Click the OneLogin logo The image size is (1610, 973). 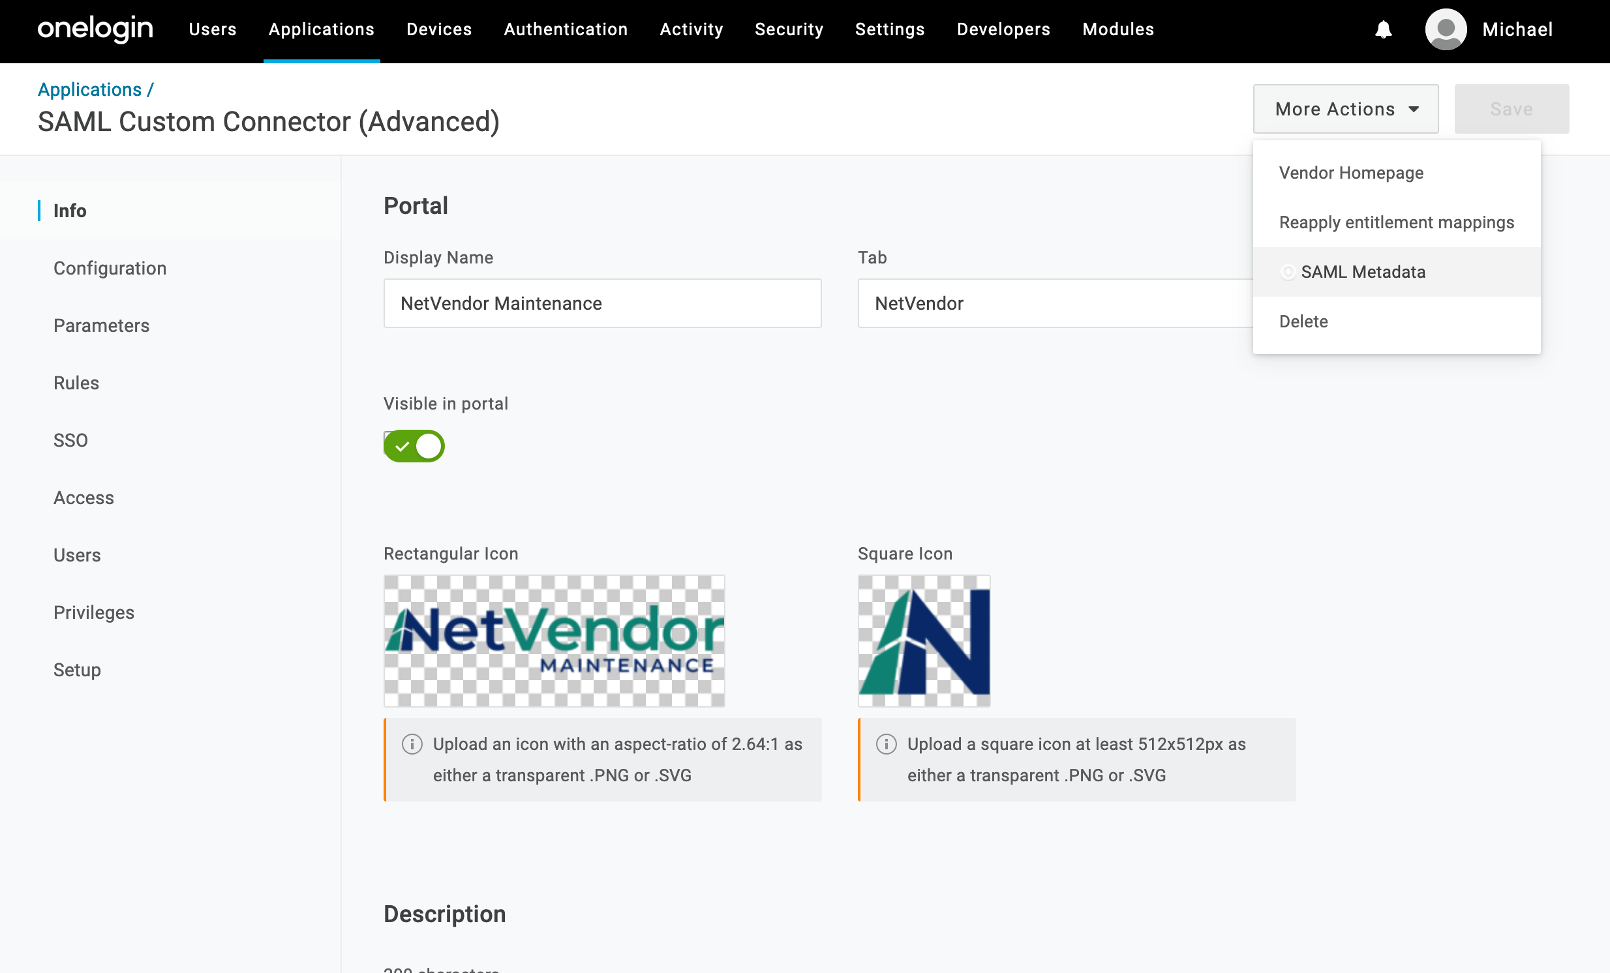click(x=95, y=29)
